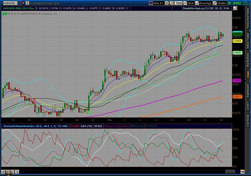Click the R: 0.0009 range value
This screenshot has width=251, height=176.
click(x=118, y=8)
